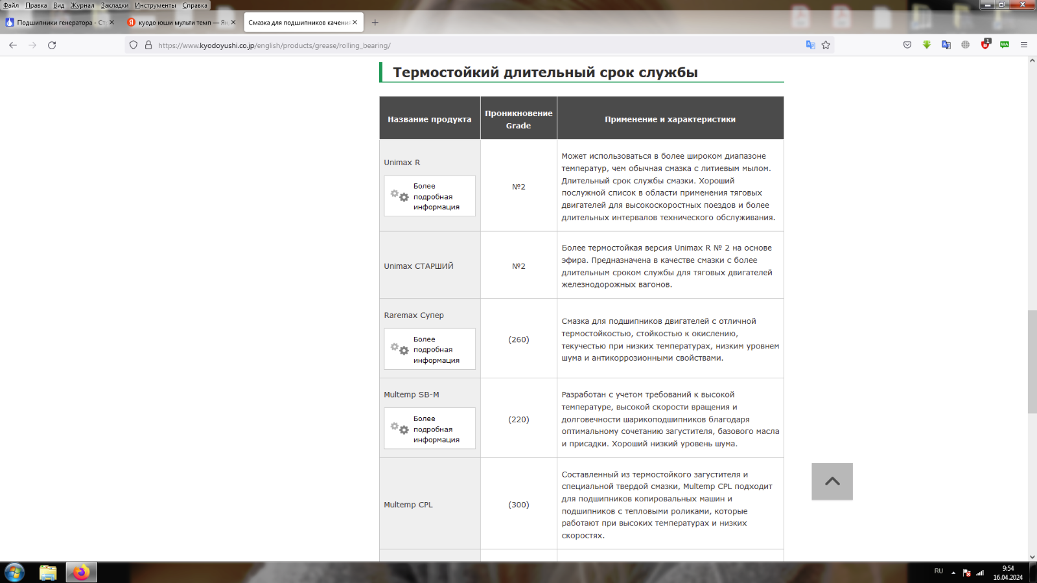
Task: Click the forward navigation arrow
Action: (32, 45)
